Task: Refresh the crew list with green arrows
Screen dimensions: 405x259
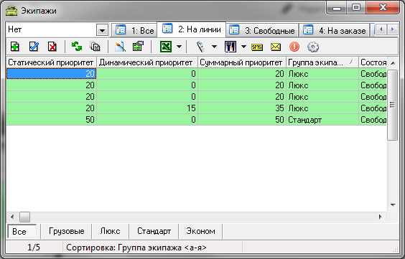Action: (x=77, y=47)
